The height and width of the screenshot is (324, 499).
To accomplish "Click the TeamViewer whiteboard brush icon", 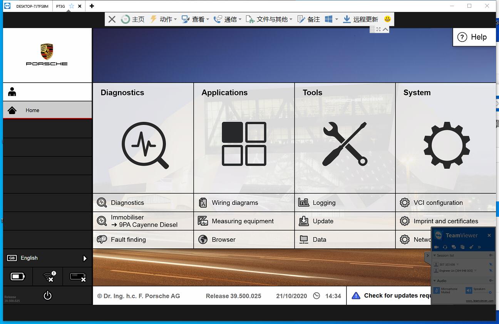I will coord(471,247).
